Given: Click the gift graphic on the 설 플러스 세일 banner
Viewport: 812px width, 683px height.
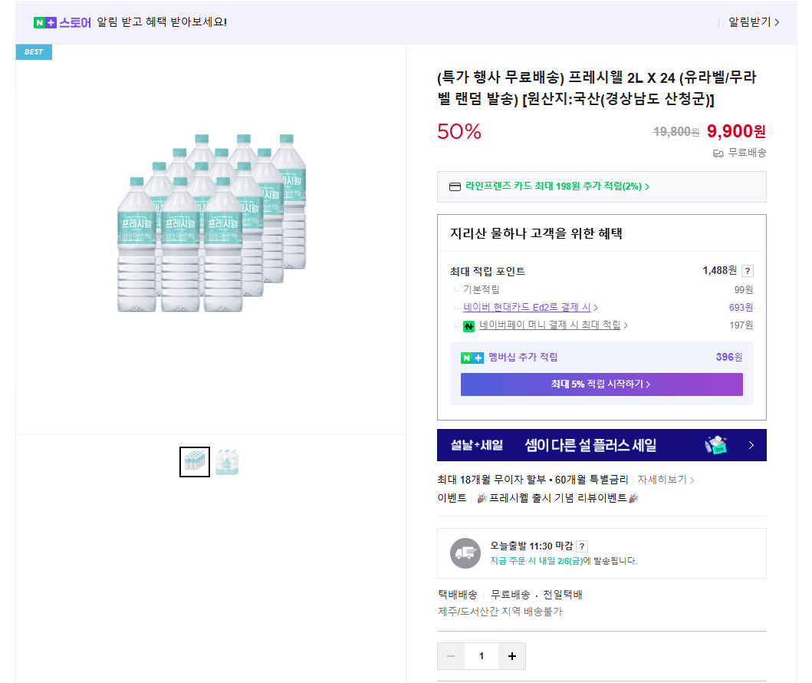Looking at the screenshot, I should point(716,445).
